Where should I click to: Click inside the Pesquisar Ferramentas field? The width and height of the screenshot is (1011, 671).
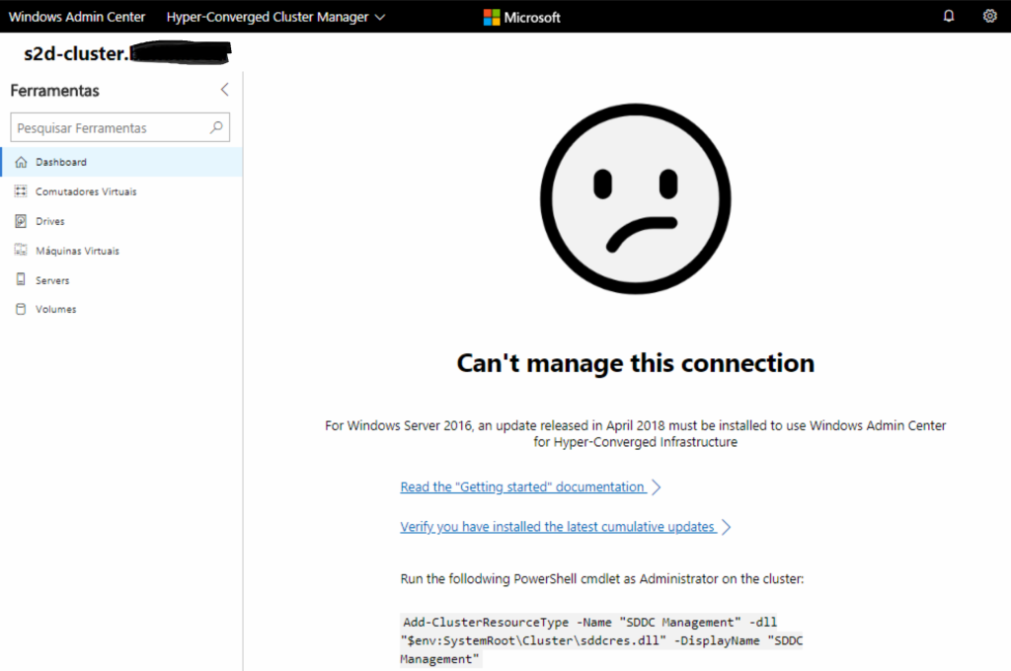point(109,127)
